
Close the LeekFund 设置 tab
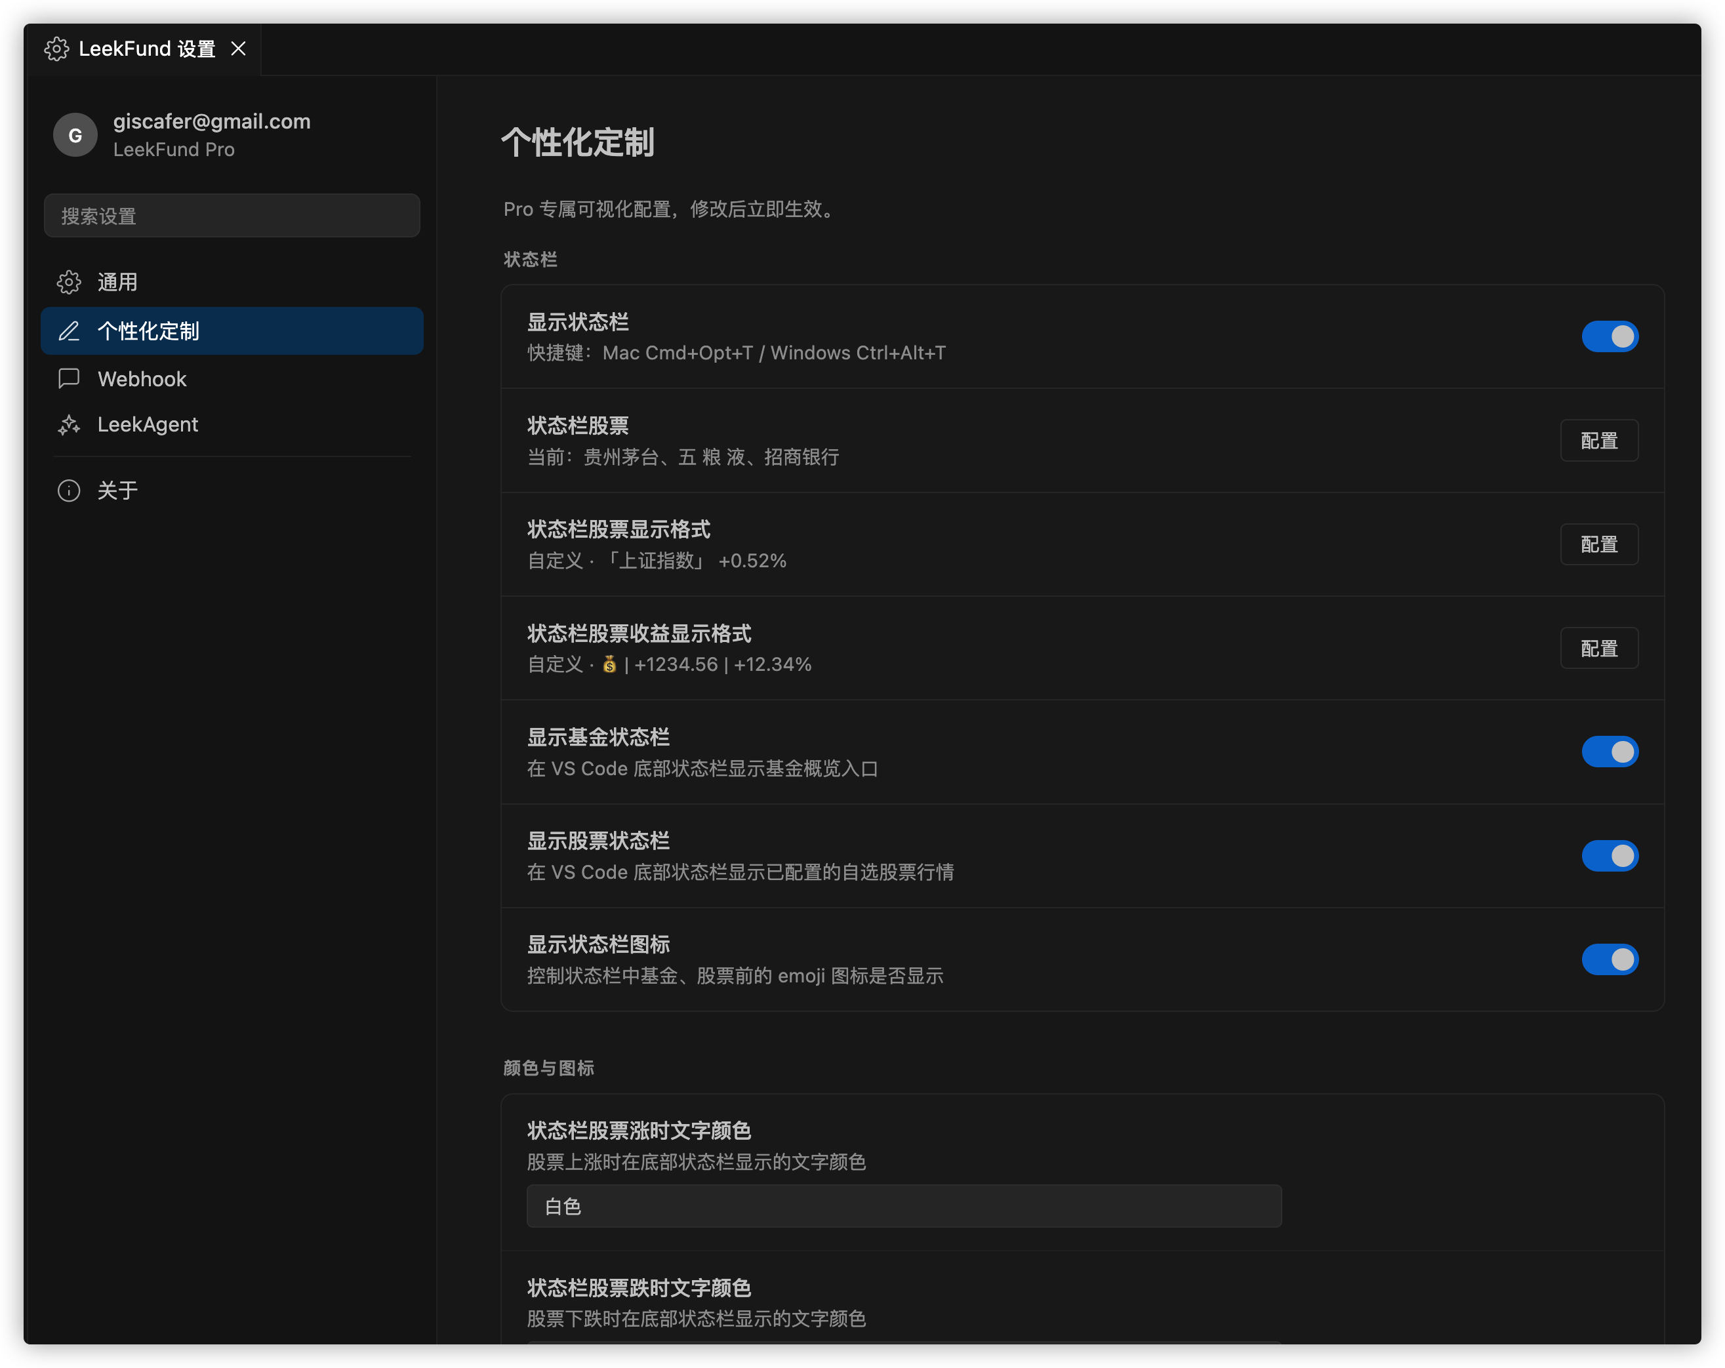237,49
